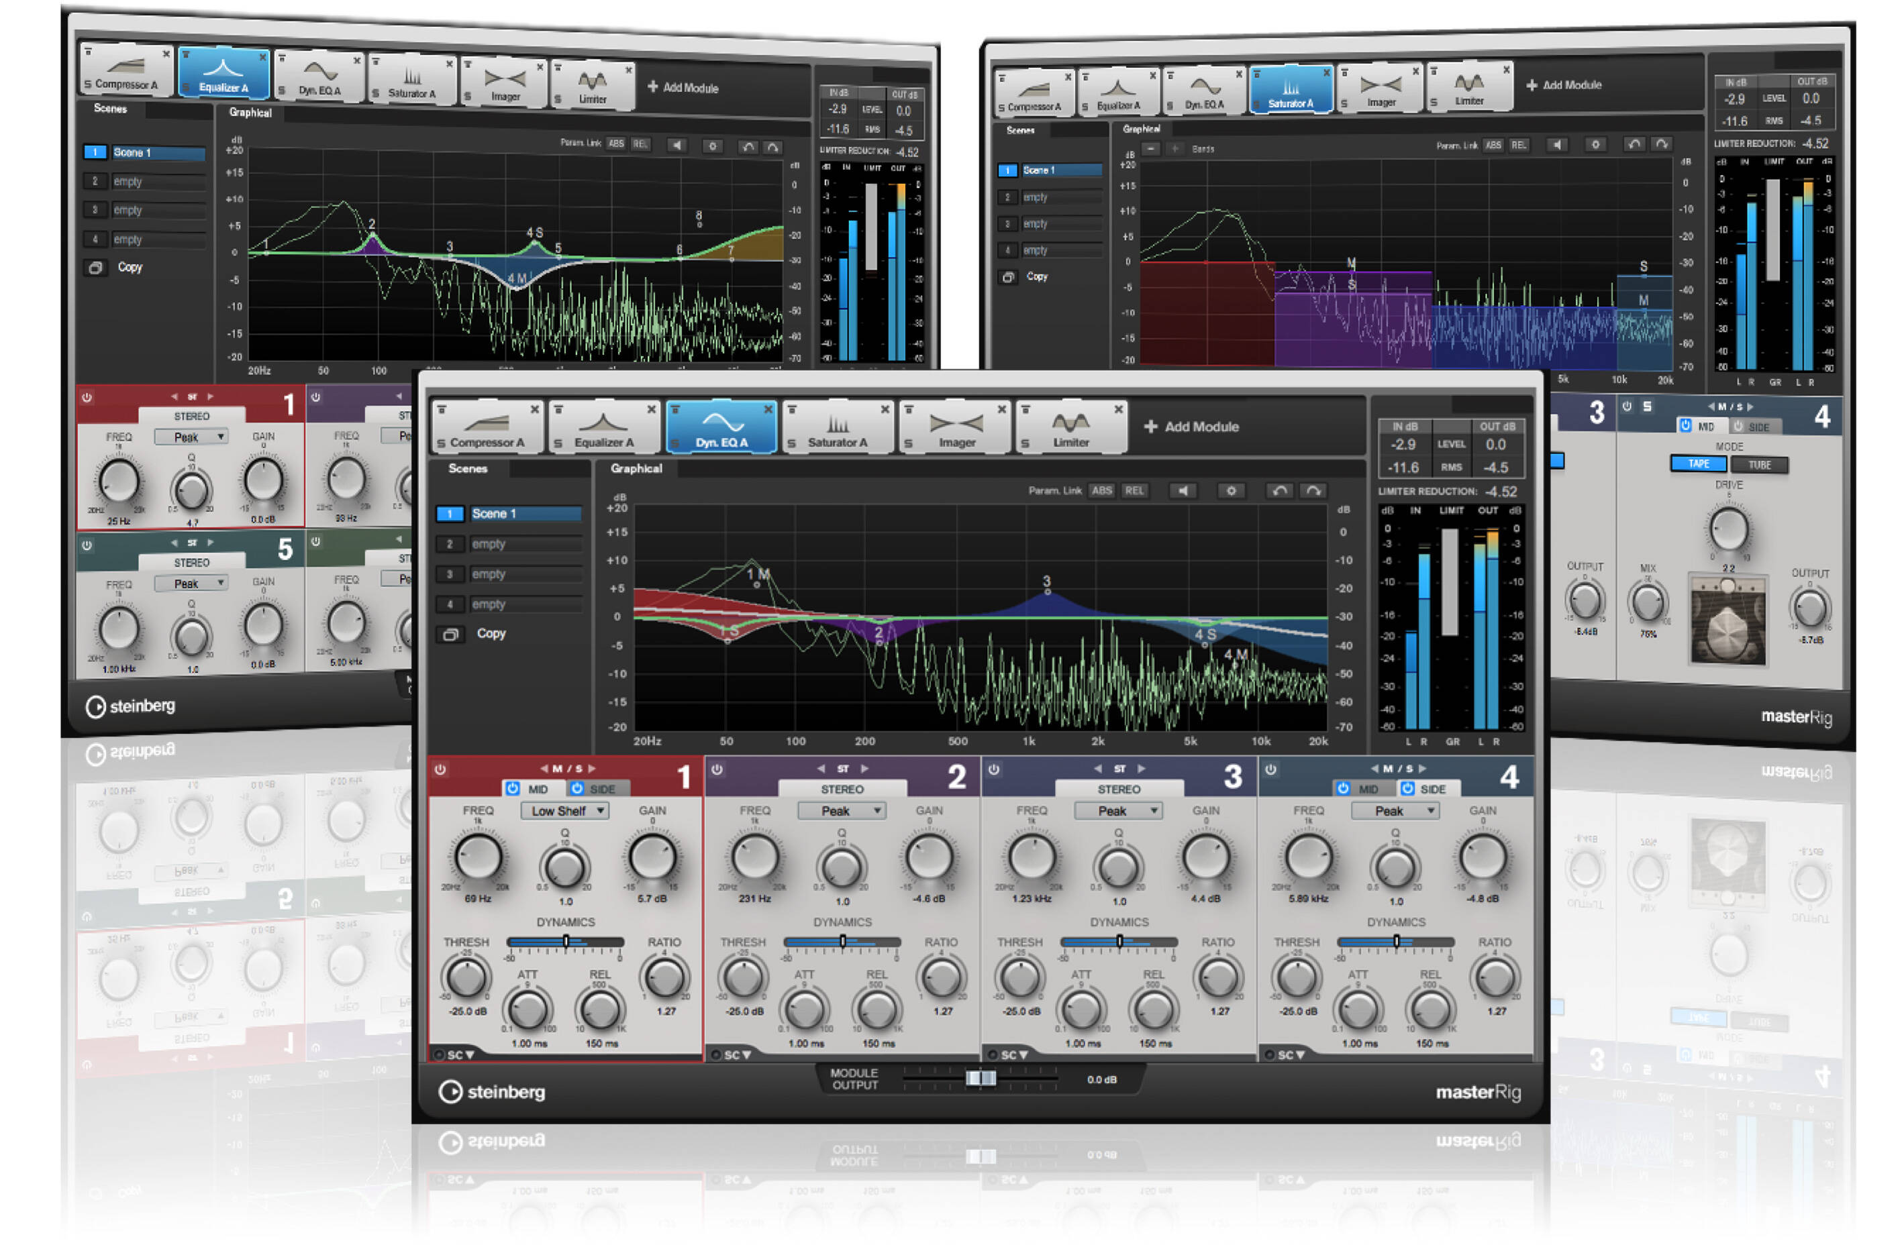Remove the Limiter module in Dyn. EQ window
The image size is (1904, 1247).
coord(1118,409)
